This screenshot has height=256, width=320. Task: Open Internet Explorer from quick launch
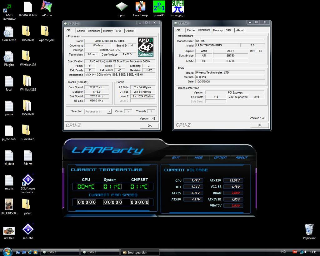(30, 252)
